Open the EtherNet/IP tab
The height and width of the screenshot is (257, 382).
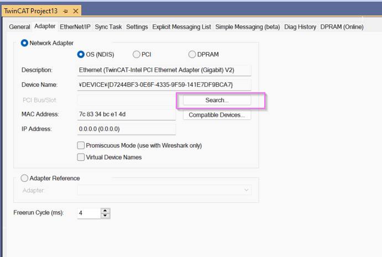click(x=75, y=27)
